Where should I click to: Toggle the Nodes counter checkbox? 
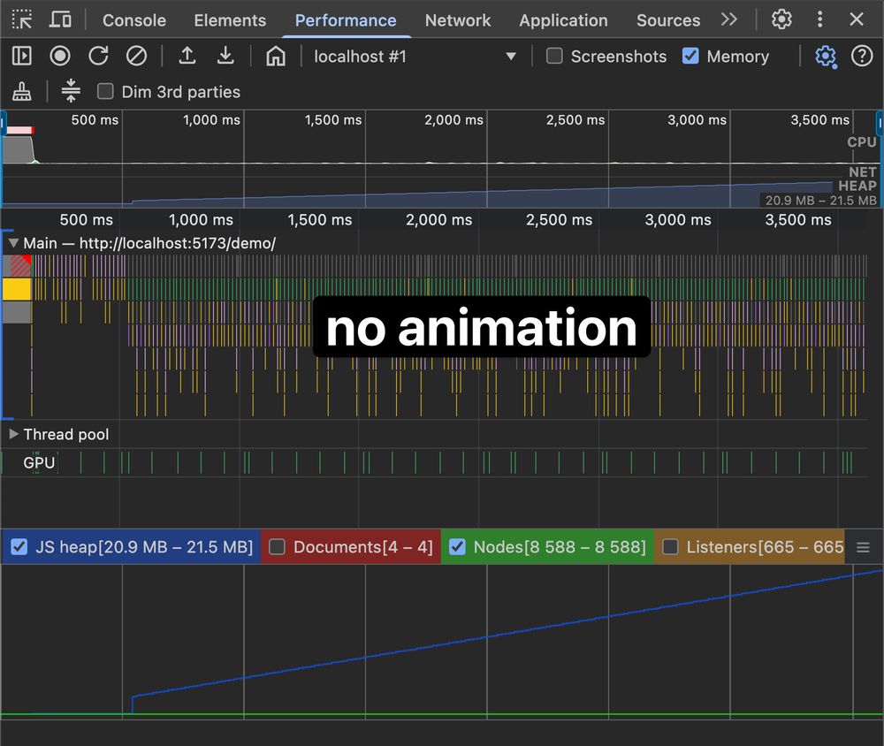(457, 546)
